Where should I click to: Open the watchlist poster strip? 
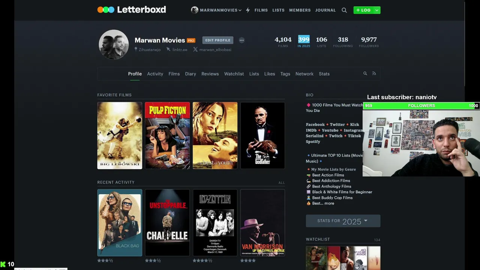click(x=343, y=258)
